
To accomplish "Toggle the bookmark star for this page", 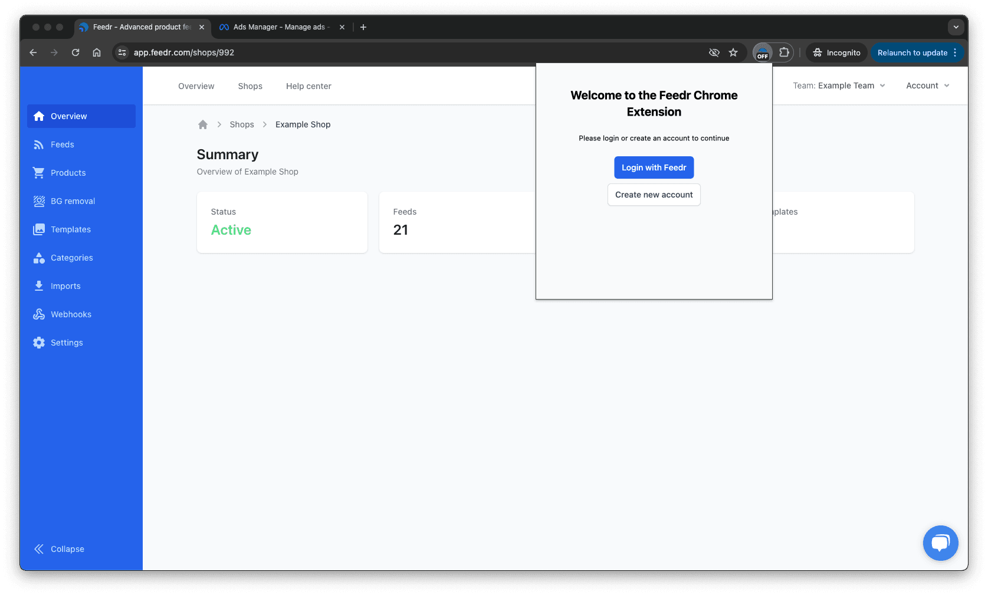I will 733,52.
